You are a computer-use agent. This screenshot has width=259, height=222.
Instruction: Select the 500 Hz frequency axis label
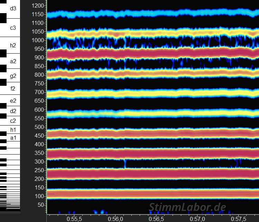(39, 127)
